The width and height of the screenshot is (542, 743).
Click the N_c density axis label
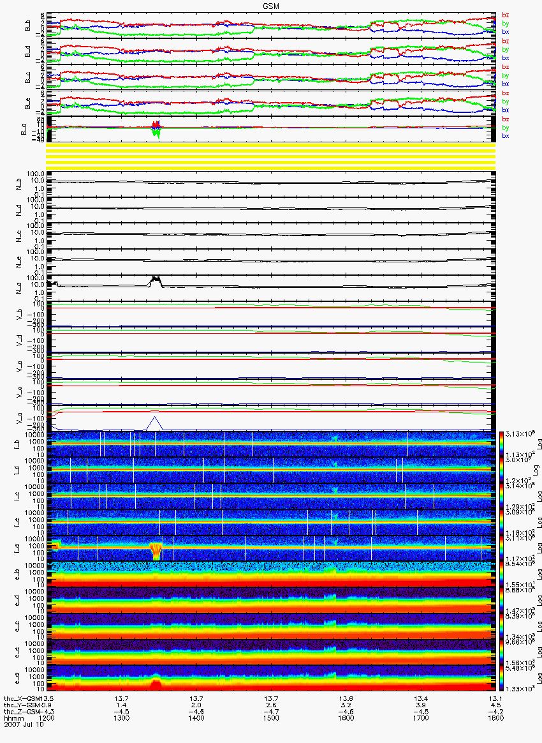19,236
